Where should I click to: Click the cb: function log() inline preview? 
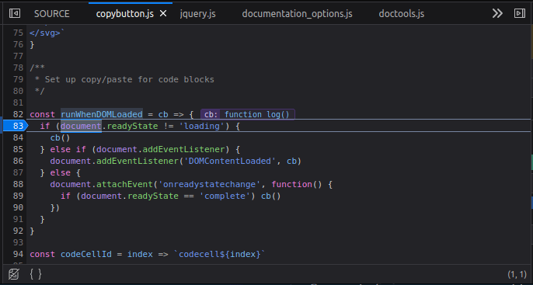(x=247, y=114)
